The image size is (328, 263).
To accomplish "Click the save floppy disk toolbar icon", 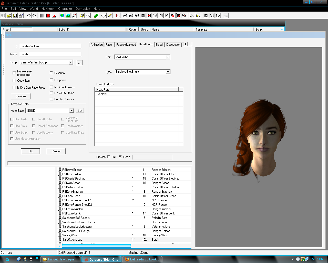I will coord(15,15).
